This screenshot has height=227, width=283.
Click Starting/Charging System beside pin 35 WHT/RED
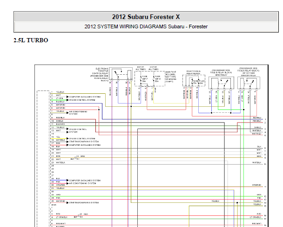[84, 203]
